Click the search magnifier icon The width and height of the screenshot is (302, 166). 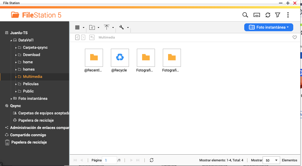pos(245,15)
